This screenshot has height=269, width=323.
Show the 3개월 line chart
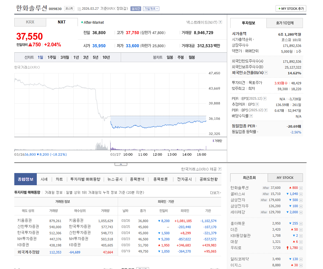65,57
